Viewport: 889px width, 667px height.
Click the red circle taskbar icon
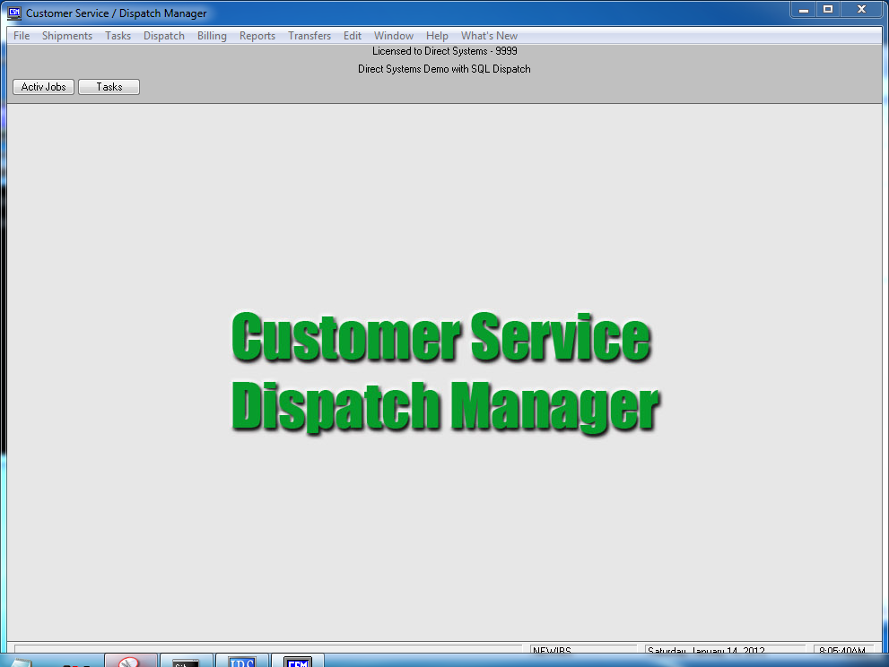(131, 662)
